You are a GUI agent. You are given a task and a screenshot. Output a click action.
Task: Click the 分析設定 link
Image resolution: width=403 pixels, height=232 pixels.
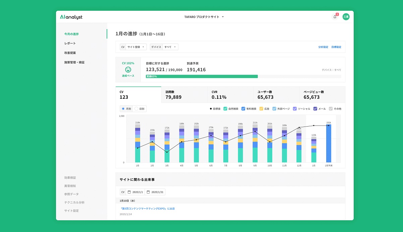tap(323, 47)
